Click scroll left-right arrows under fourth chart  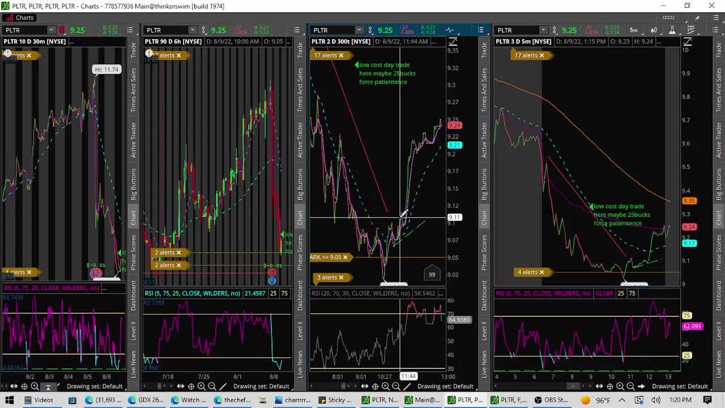599,386
